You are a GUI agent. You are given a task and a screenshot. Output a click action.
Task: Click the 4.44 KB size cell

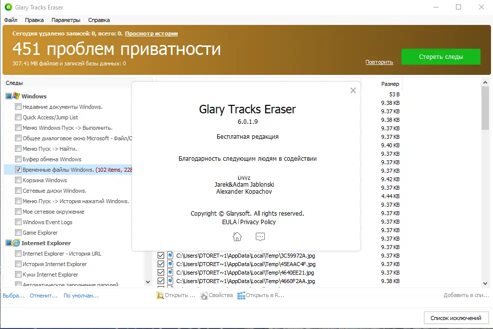click(x=390, y=196)
